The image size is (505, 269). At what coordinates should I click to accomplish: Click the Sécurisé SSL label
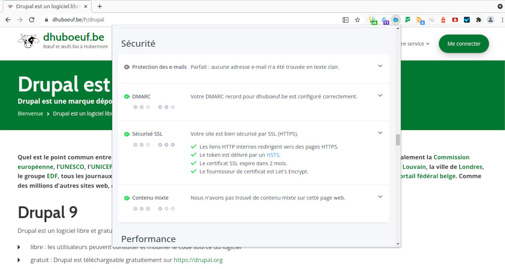[x=147, y=134]
